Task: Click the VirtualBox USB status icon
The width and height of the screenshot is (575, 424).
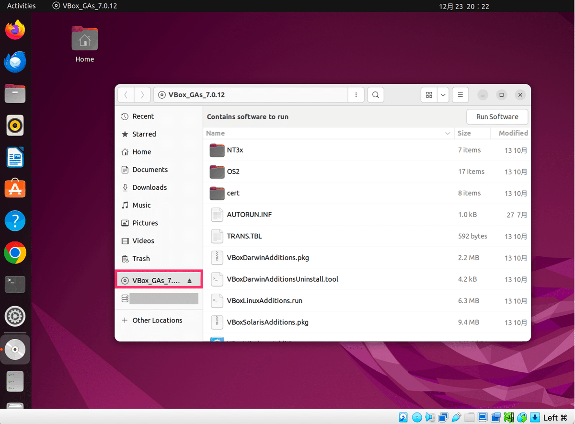Action: tap(456, 417)
